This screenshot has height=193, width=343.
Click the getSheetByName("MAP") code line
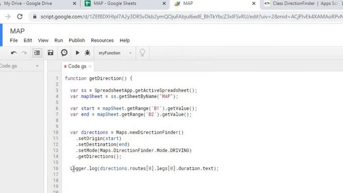click(124, 96)
